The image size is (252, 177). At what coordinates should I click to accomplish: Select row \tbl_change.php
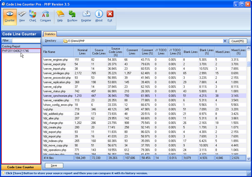pyautogui.click(x=144, y=123)
